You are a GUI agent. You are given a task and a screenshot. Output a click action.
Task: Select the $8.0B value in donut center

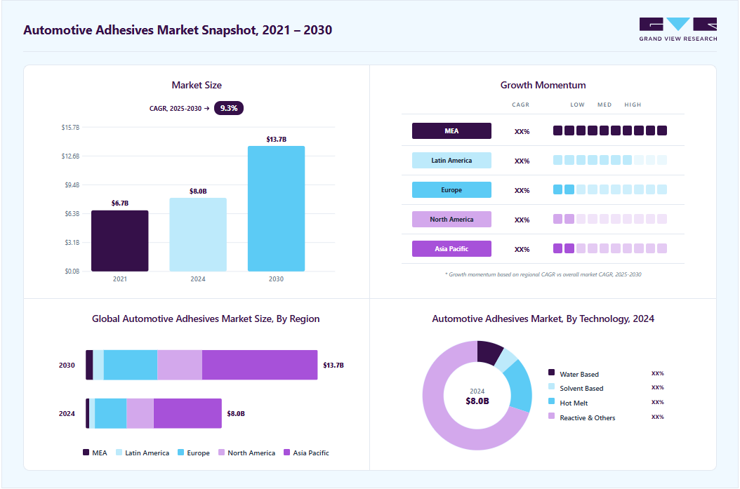pos(477,401)
